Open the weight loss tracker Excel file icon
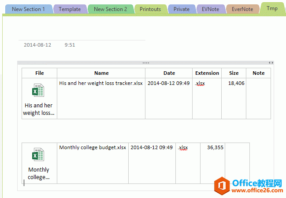This screenshot has height=198, width=286. tap(38, 91)
